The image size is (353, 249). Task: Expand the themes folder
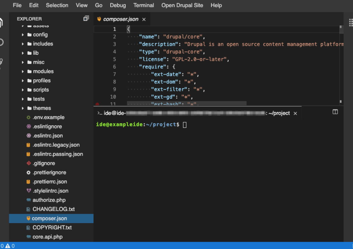click(x=42, y=108)
